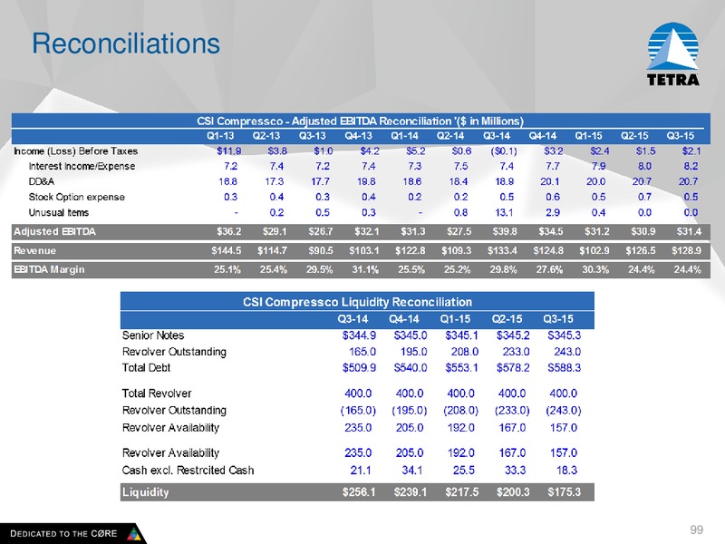Click the 0.7 stock option expense value
725x544 pixels.
(x=644, y=197)
